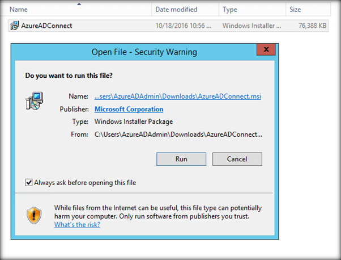Click the yellow security shield warning icon
This screenshot has width=341, height=260.
pos(34,215)
